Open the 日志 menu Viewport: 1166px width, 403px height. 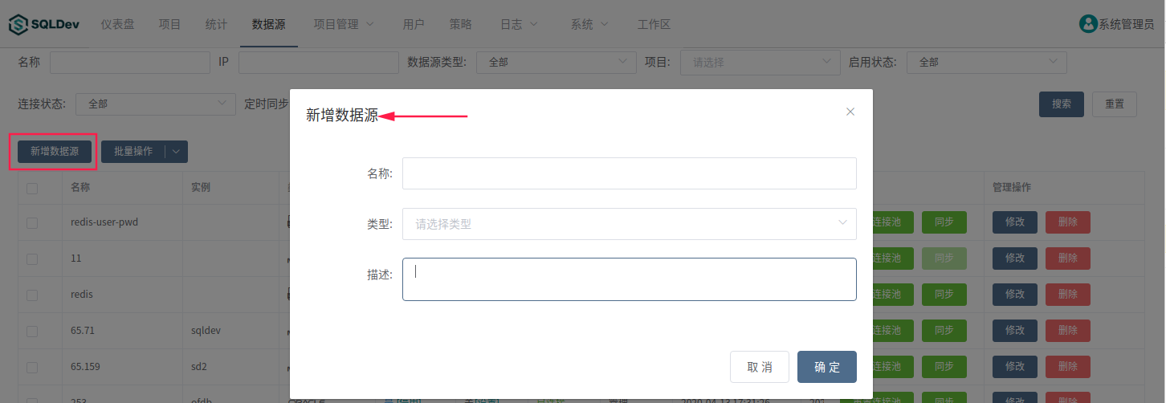[519, 24]
